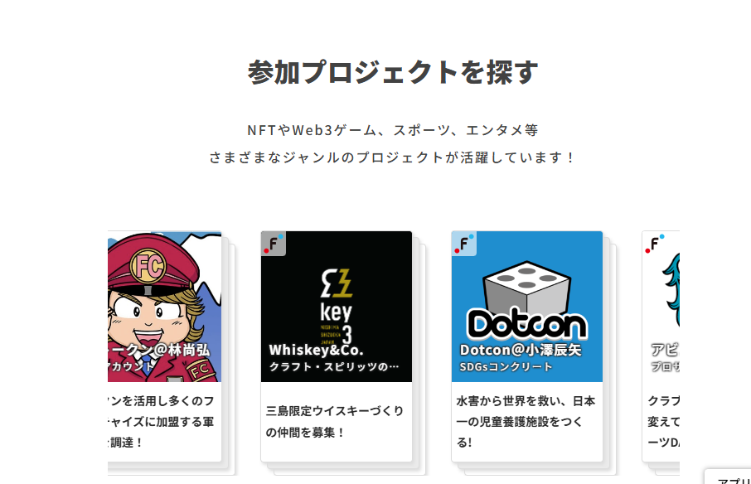
Task: Open the Whiskey&Co. project title
Action: coord(316,350)
